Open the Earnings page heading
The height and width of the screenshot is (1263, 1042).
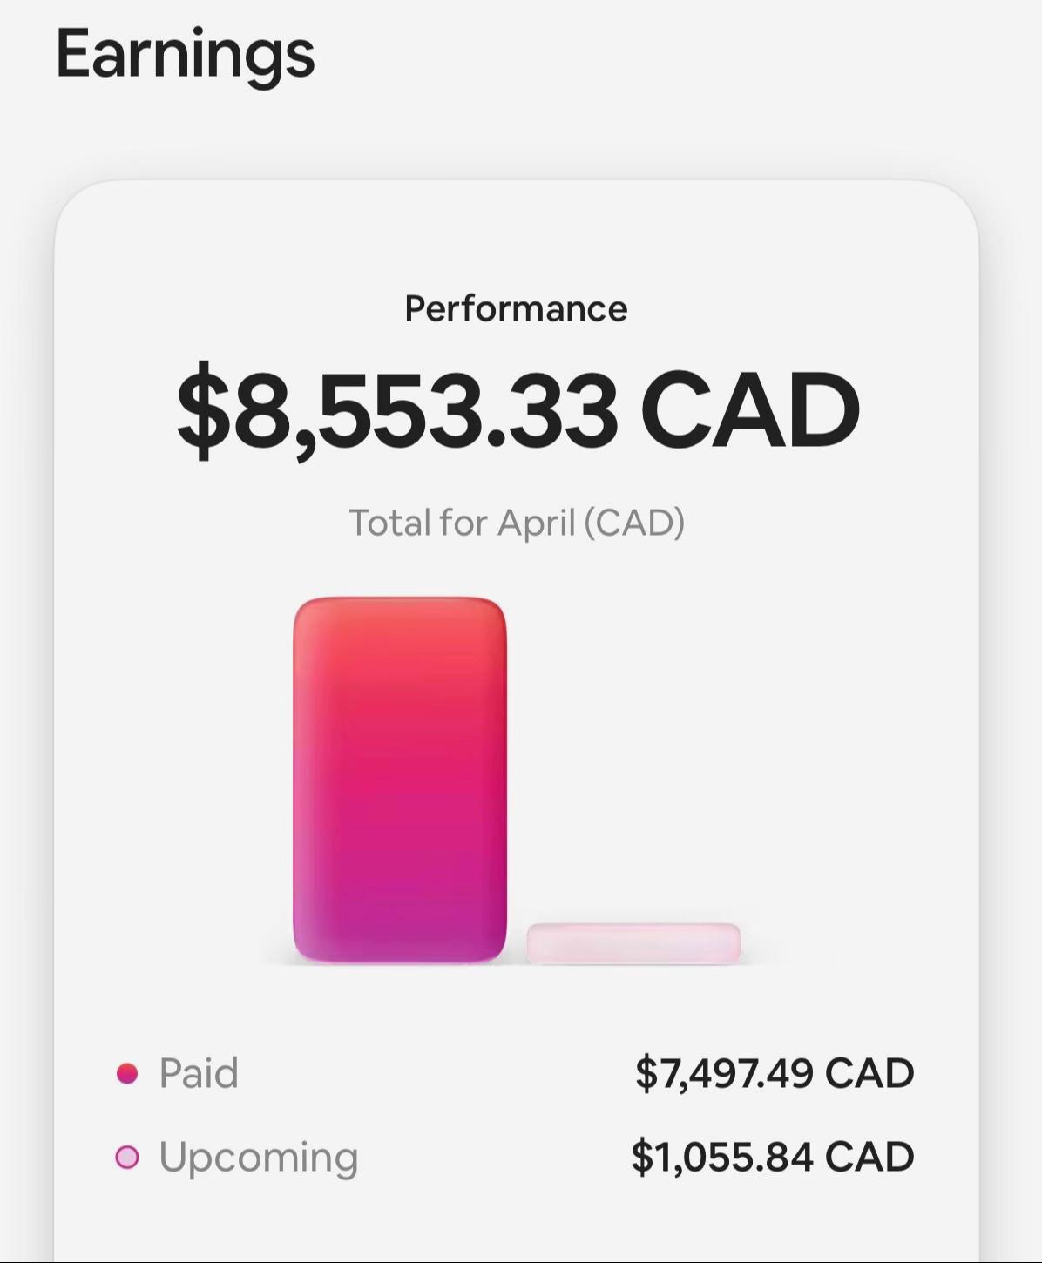pos(185,54)
